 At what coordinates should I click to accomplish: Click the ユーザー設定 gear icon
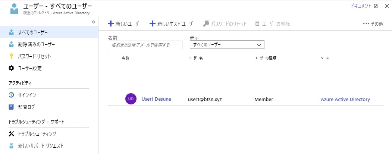pos(12,68)
